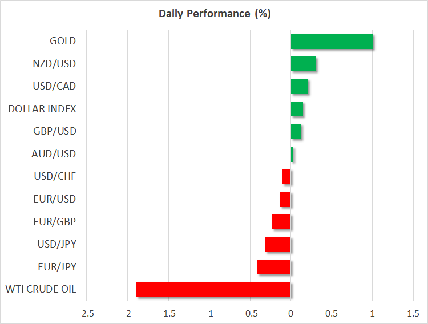Select the EUR/JPY red bar
428x324 pixels.
tap(274, 267)
